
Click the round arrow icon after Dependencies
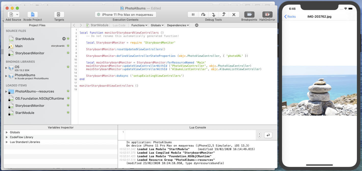point(196,25)
